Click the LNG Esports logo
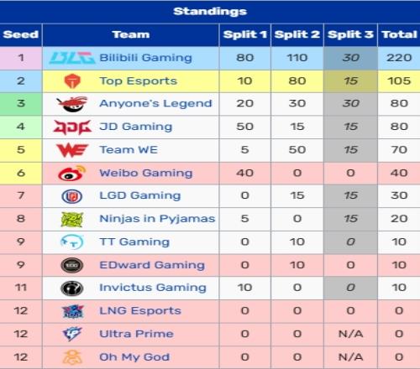 [x=72, y=311]
